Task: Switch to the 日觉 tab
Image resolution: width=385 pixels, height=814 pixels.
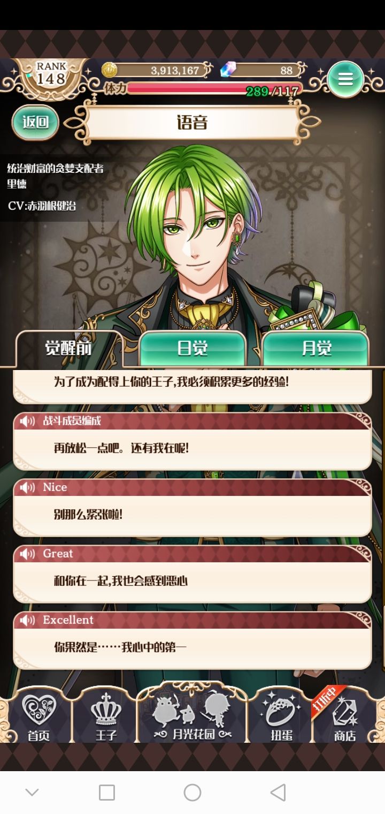Action: (192, 349)
